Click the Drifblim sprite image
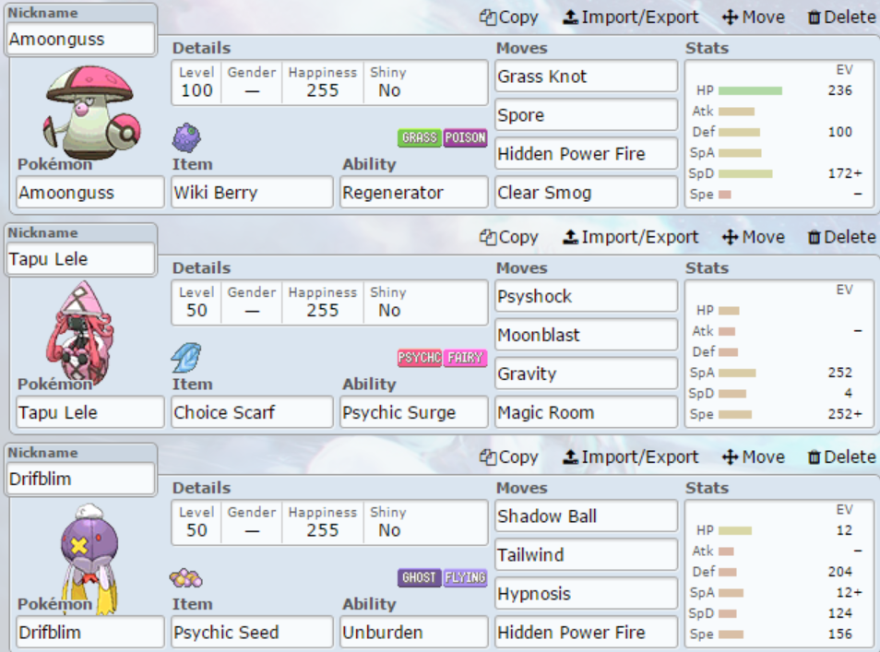The width and height of the screenshot is (880, 652). [89, 558]
